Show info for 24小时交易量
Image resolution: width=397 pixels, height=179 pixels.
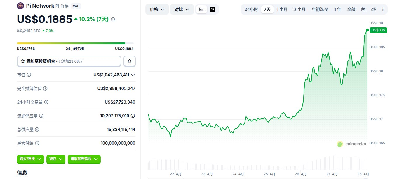[x=46, y=102]
